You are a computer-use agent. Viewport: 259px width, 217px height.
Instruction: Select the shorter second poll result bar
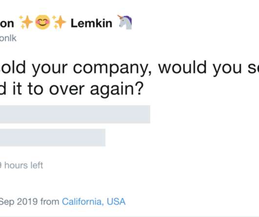53,138
